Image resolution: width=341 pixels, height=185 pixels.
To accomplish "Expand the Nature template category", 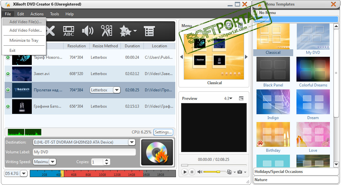I will point(296,180).
